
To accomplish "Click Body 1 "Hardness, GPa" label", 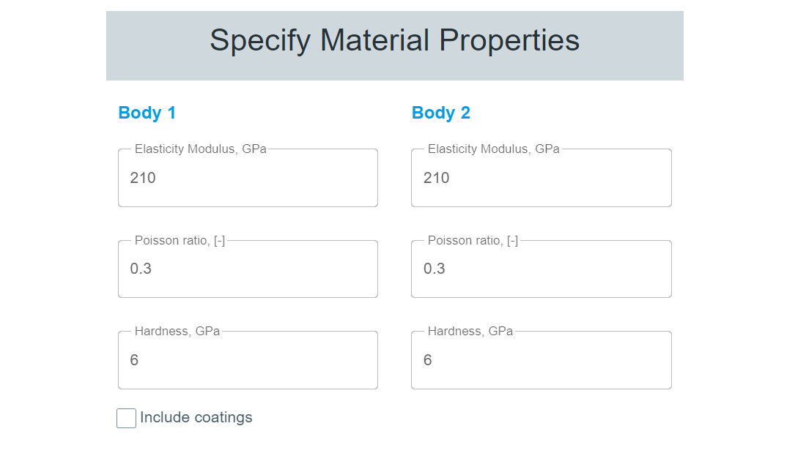I will point(177,332).
